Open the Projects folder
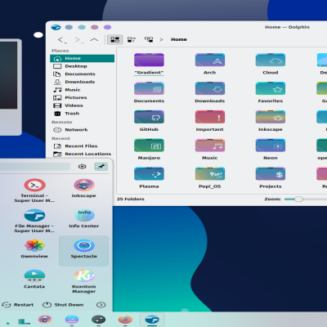 point(271,174)
